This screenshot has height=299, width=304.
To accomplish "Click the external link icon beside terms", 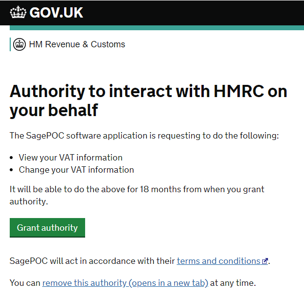I will (265, 261).
